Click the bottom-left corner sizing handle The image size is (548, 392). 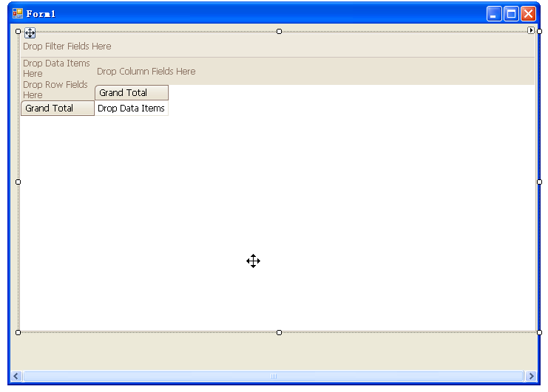(x=18, y=333)
